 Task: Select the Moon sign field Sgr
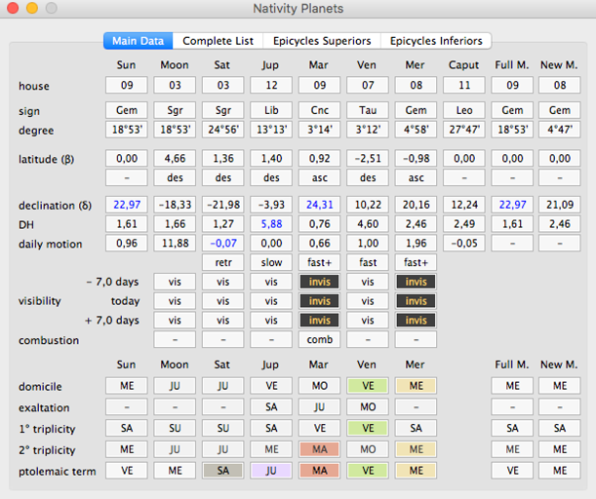coord(175,110)
